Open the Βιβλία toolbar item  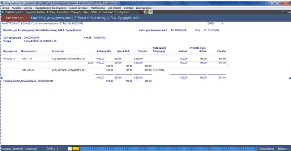(94, 12)
